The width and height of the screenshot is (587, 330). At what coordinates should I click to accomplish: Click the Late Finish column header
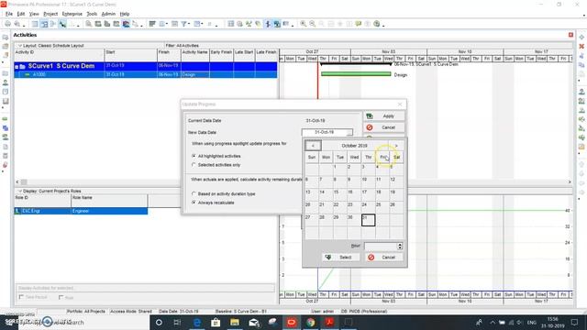266,55
